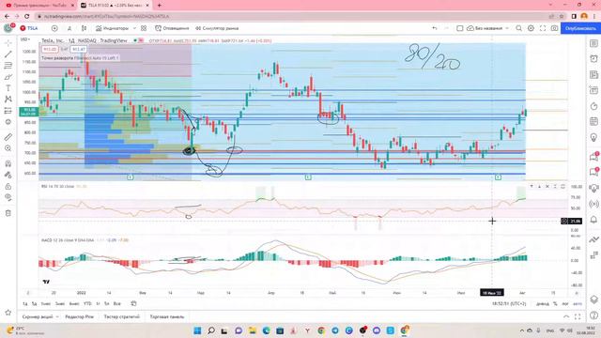Viewport: 601px width, 338px height.
Task: Open indicator templates grid icon
Action: point(144,28)
